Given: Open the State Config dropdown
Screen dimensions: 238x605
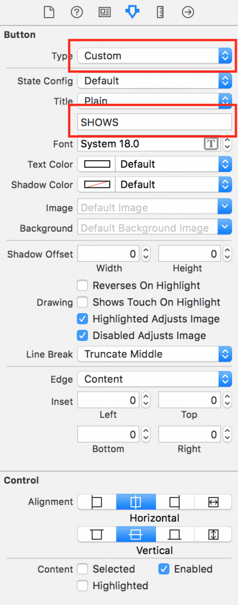Looking at the screenshot, I should coord(154,81).
